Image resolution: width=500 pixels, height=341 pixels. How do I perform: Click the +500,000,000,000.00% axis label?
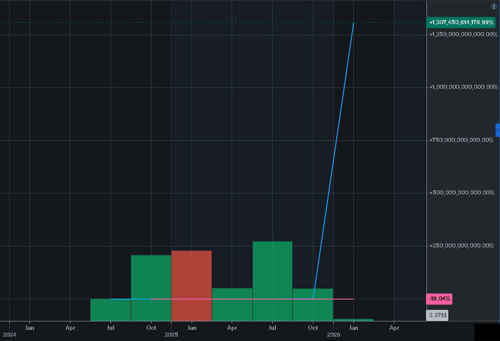click(x=462, y=193)
